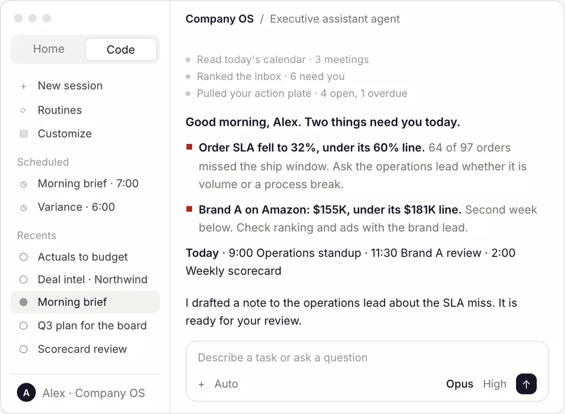The height and width of the screenshot is (414, 565).
Task: Open the Opus model selector
Action: pos(460,384)
